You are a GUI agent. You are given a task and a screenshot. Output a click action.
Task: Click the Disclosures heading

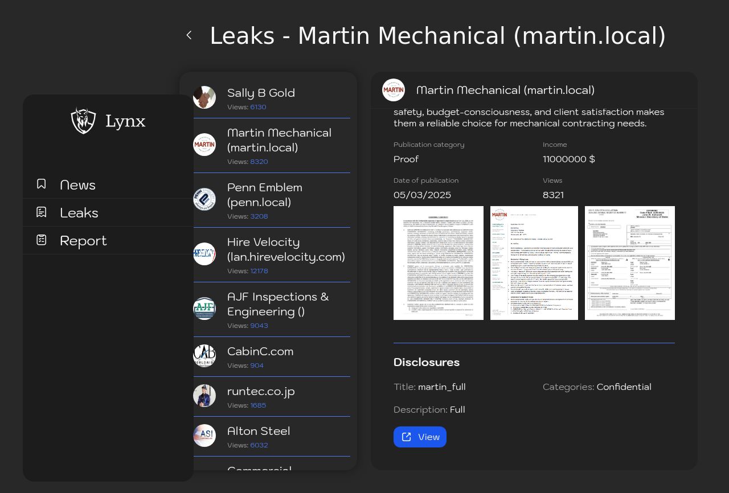coord(427,362)
